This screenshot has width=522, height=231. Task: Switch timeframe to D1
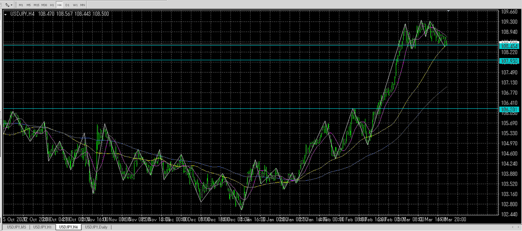(67, 4)
